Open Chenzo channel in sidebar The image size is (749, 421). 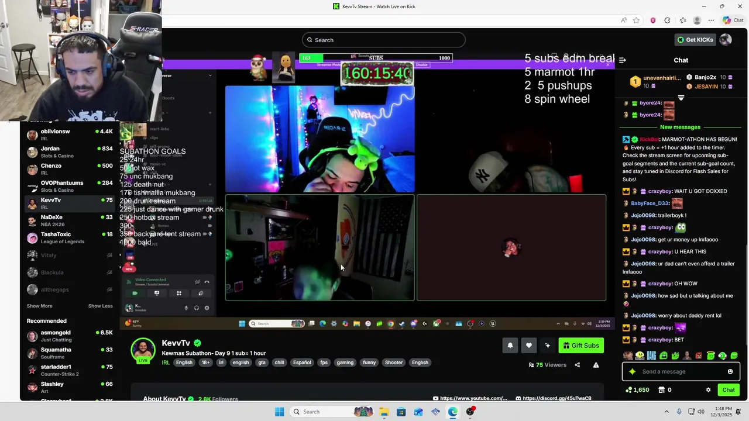pos(70,169)
